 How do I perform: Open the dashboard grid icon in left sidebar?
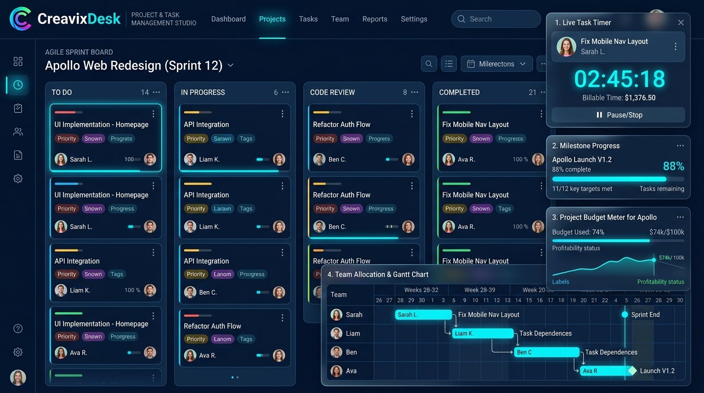(x=18, y=61)
